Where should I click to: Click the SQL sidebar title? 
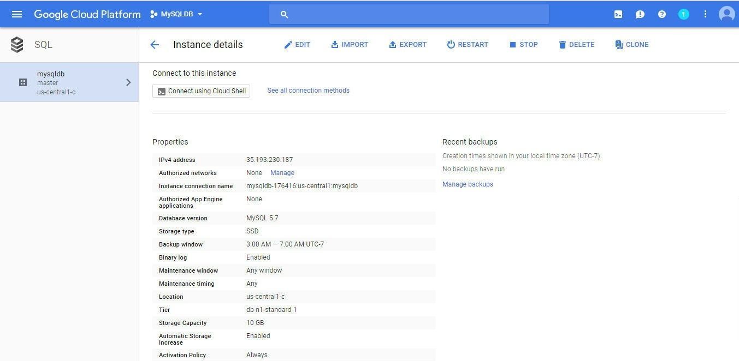(x=43, y=45)
